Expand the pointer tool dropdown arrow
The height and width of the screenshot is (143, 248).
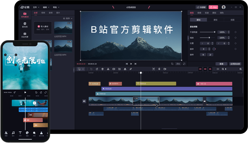[x=83, y=69]
